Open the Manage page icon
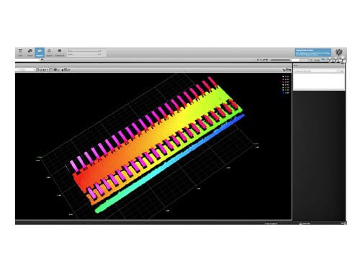 coord(20,53)
